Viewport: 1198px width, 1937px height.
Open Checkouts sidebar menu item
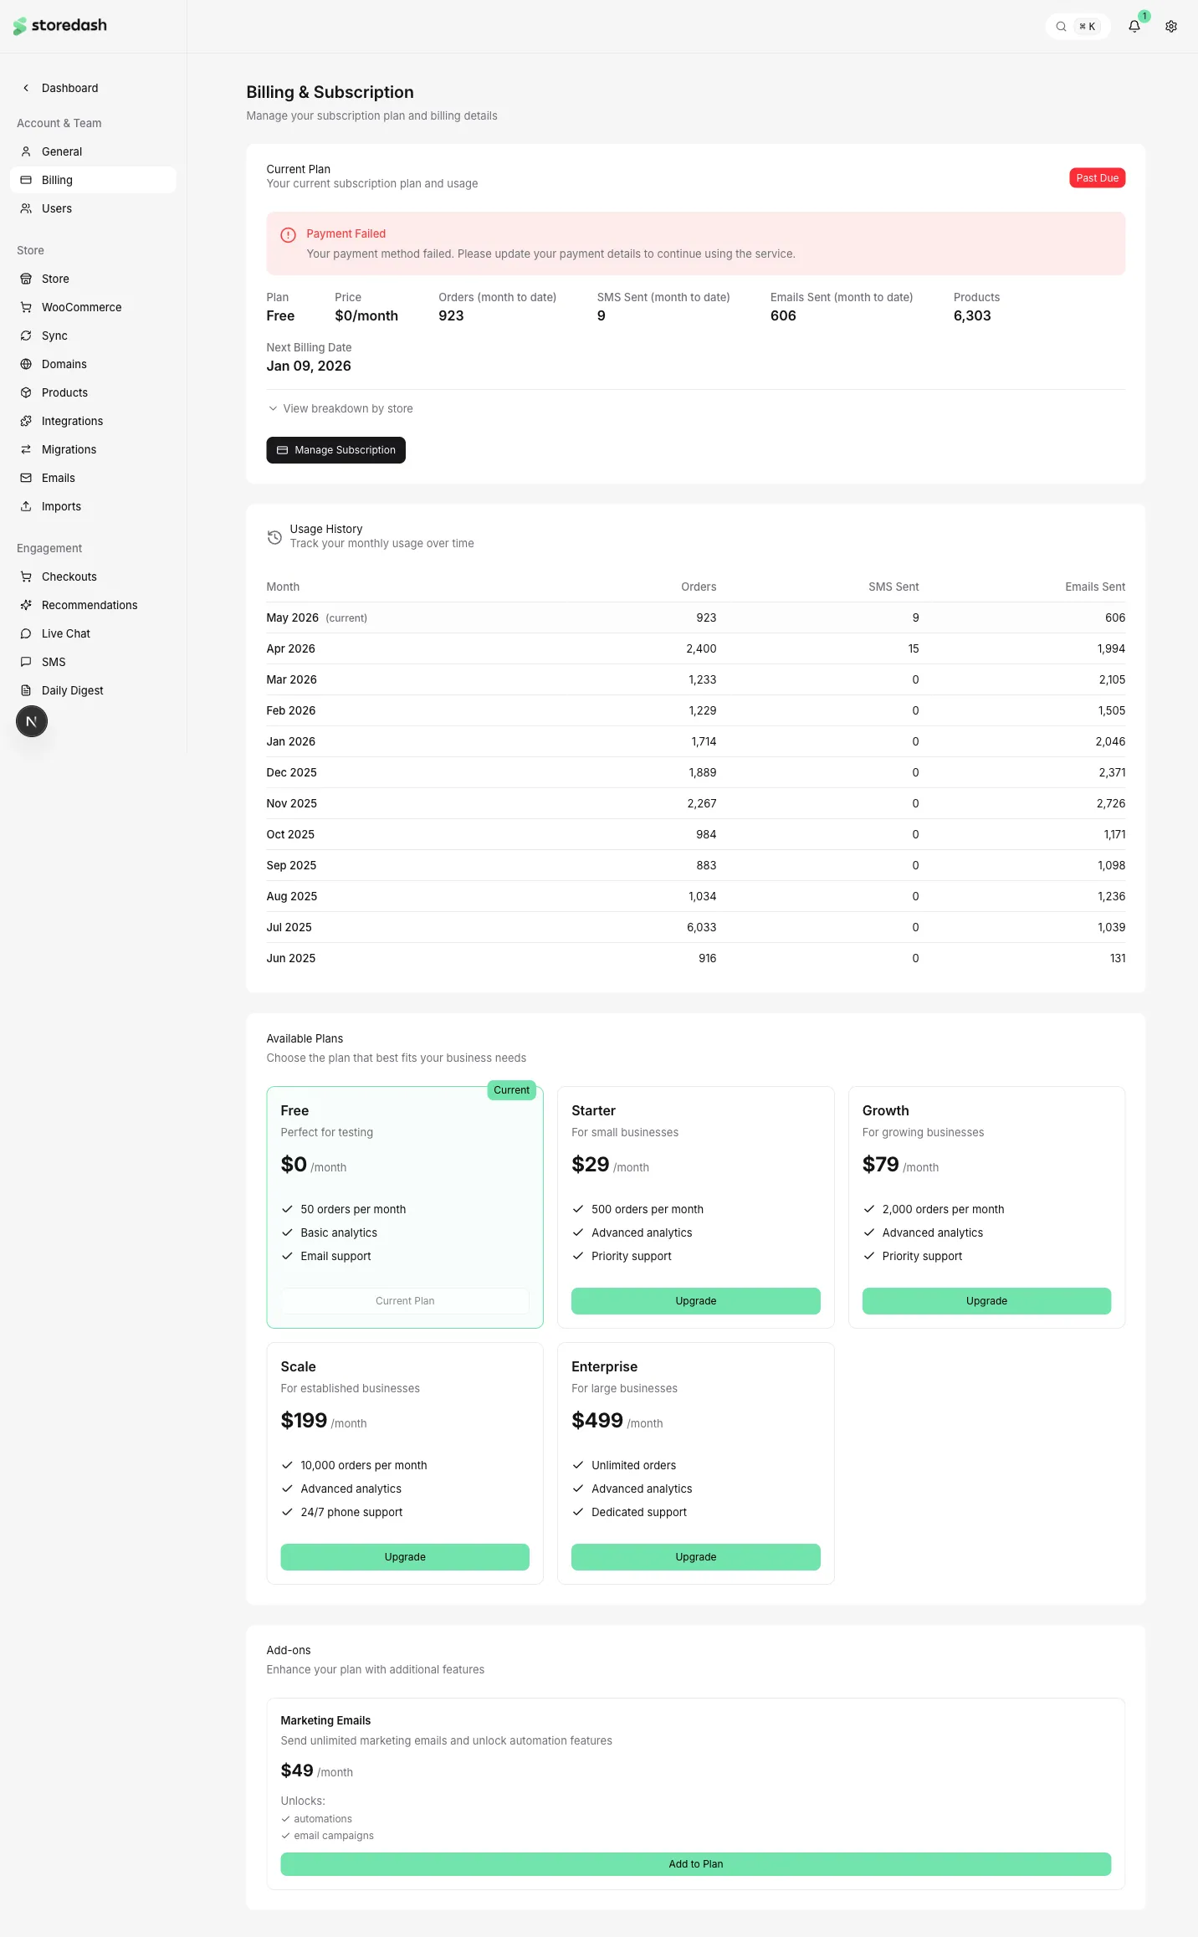93,576
